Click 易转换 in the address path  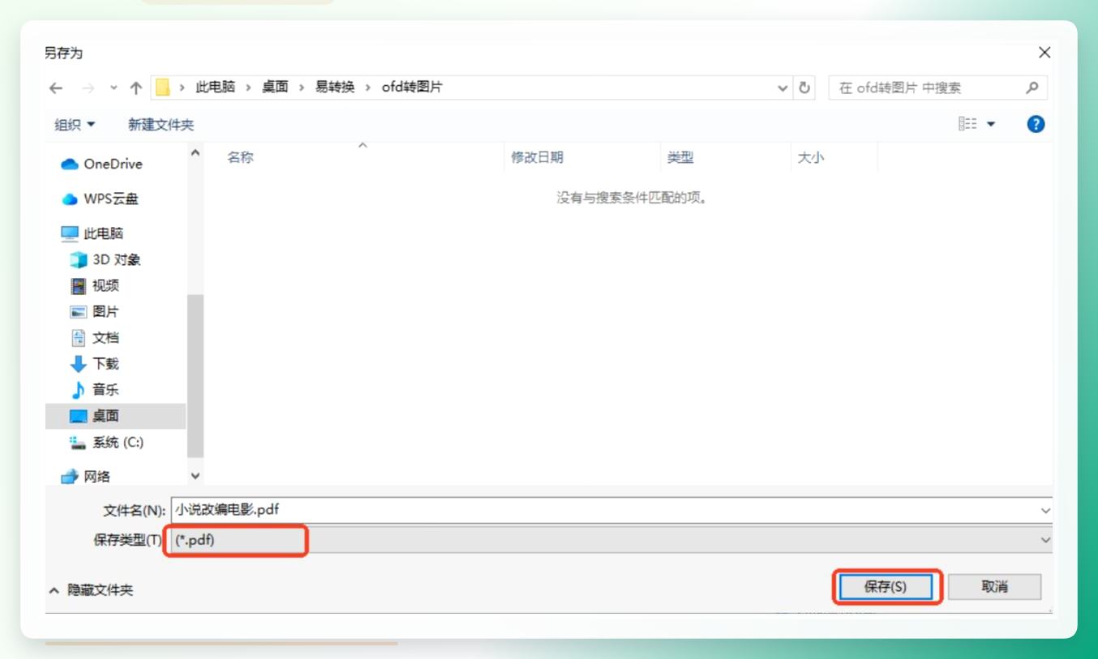click(x=336, y=88)
